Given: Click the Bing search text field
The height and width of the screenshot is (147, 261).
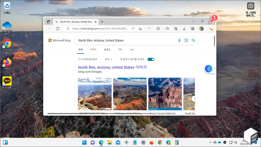Looking at the screenshot, I should pyautogui.click(x=126, y=40).
